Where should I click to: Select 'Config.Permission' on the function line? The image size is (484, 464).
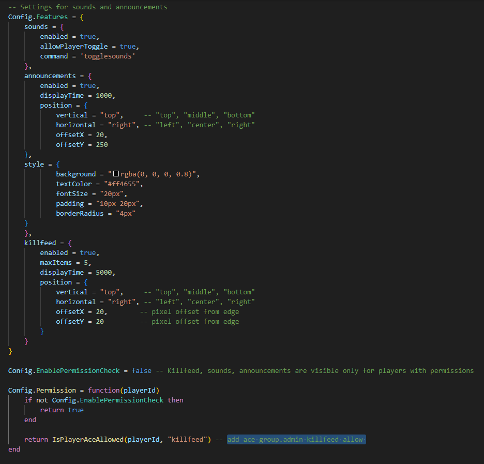(42, 390)
